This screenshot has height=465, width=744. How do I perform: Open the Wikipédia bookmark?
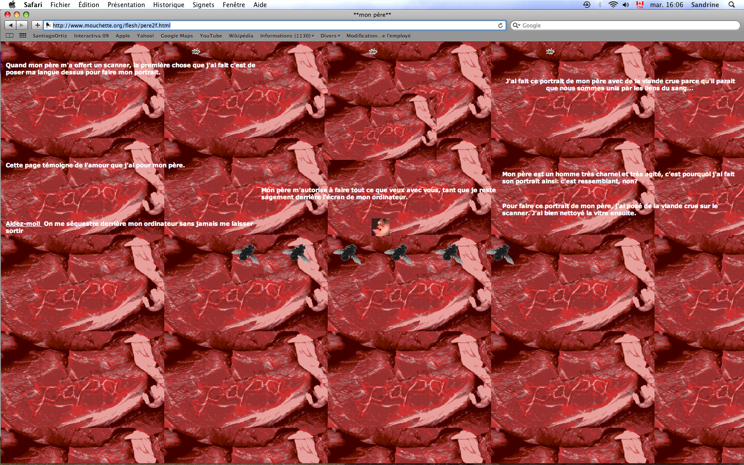(x=241, y=36)
